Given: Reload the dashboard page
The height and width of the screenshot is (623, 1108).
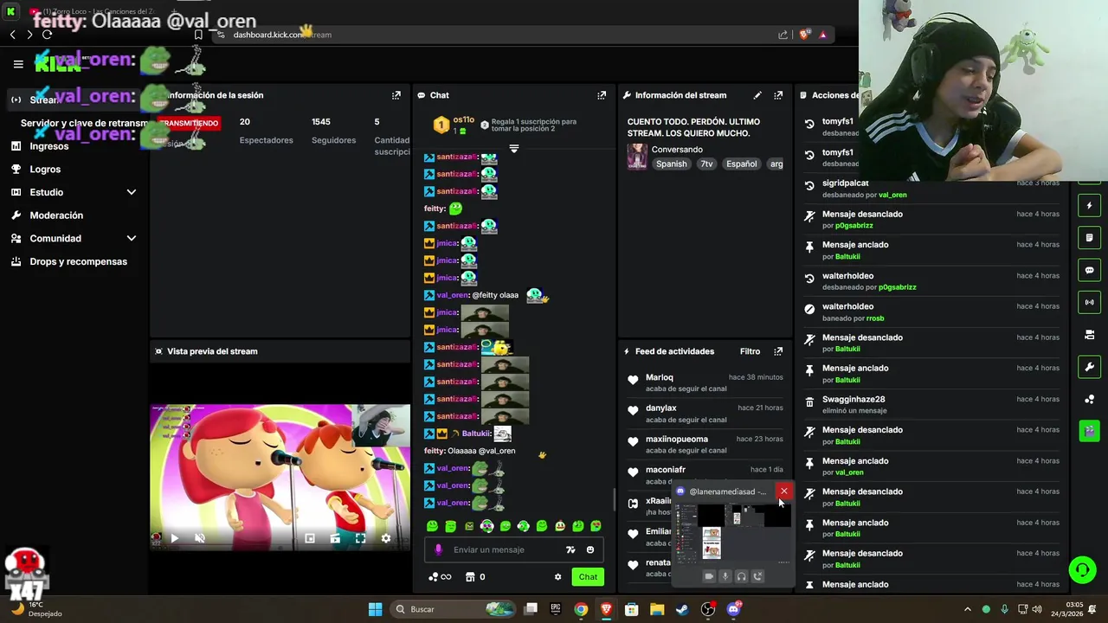Looking at the screenshot, I should pyautogui.click(x=47, y=35).
